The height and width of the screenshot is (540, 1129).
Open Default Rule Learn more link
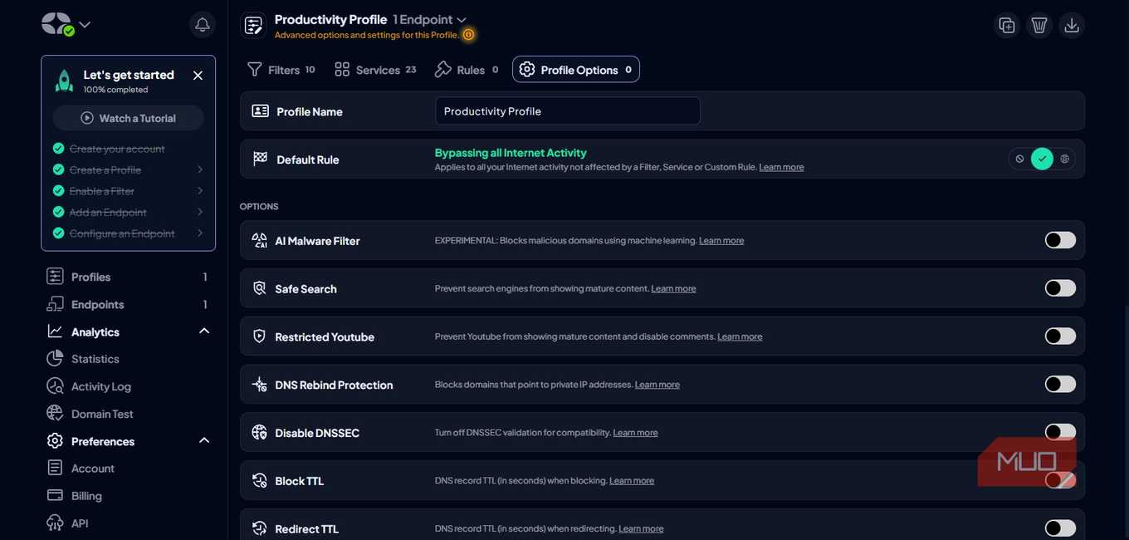click(x=781, y=167)
